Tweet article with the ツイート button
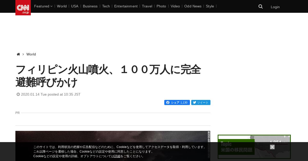 (201, 102)
